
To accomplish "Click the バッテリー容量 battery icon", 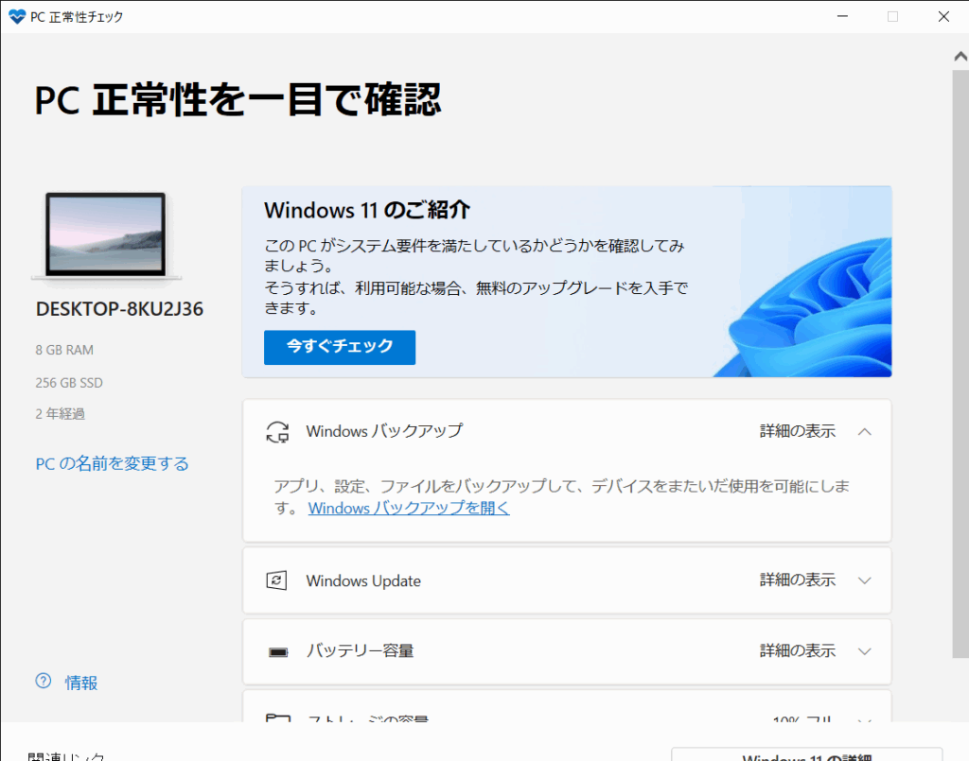I will tap(278, 651).
